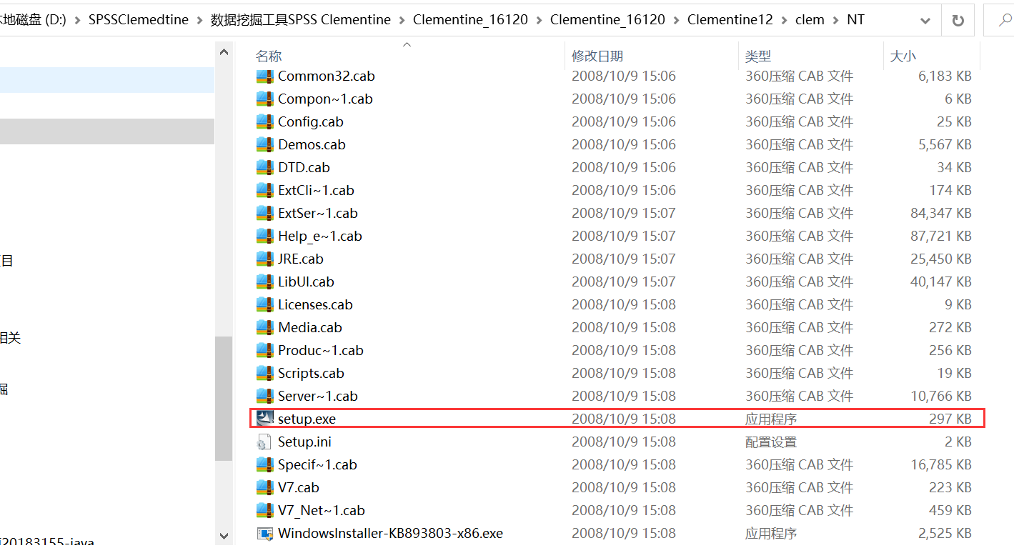The width and height of the screenshot is (1014, 553).
Task: Expand the chevron after SPSSClemedtine in path
Action: (199, 20)
